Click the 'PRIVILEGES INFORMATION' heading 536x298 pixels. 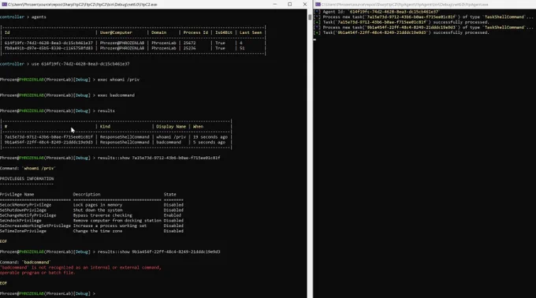[27, 179]
